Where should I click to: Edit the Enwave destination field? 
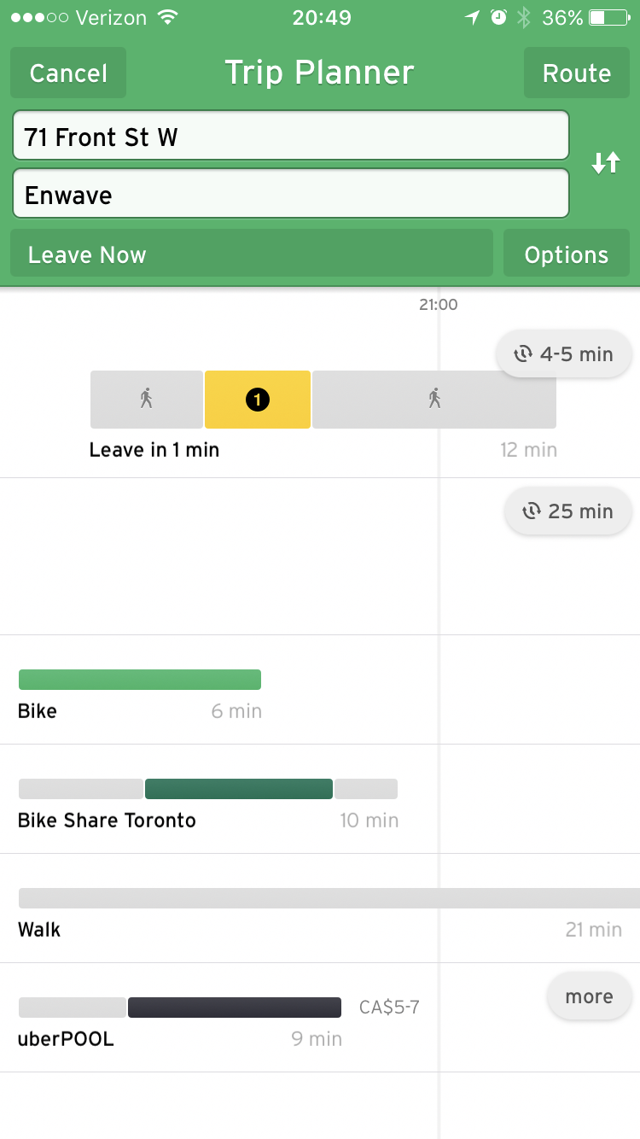(290, 194)
